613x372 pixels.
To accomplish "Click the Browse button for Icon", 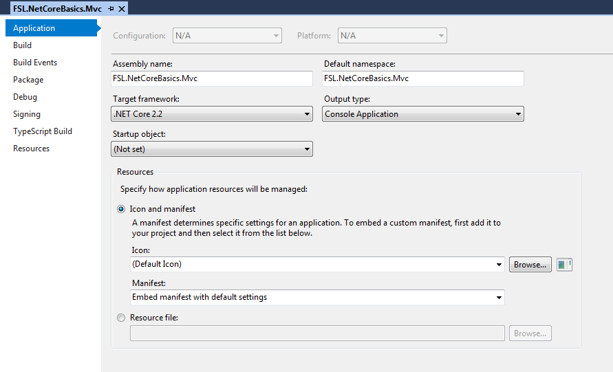I will click(x=530, y=265).
